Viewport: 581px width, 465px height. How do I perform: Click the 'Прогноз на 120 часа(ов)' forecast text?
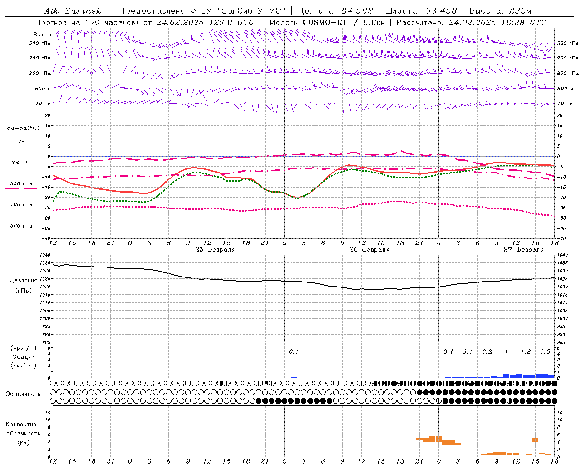pos(88,22)
